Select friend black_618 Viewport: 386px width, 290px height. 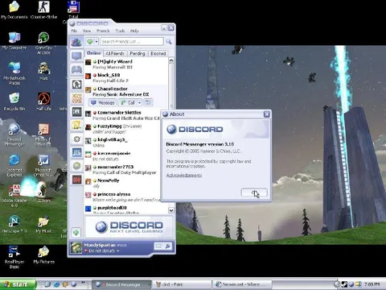[126, 78]
